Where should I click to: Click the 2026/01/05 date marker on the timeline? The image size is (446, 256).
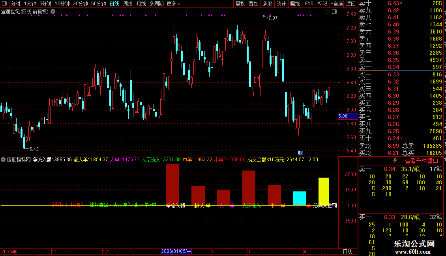pyautogui.click(x=176, y=251)
